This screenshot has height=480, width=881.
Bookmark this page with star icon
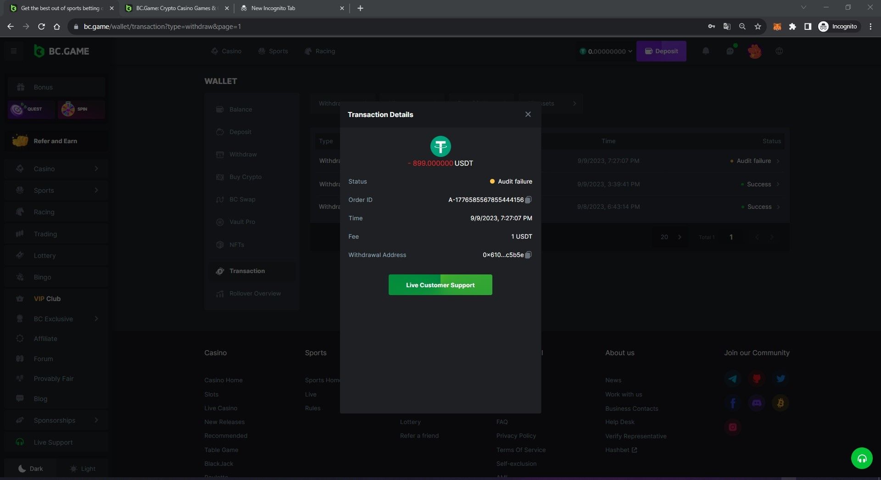[758, 27]
